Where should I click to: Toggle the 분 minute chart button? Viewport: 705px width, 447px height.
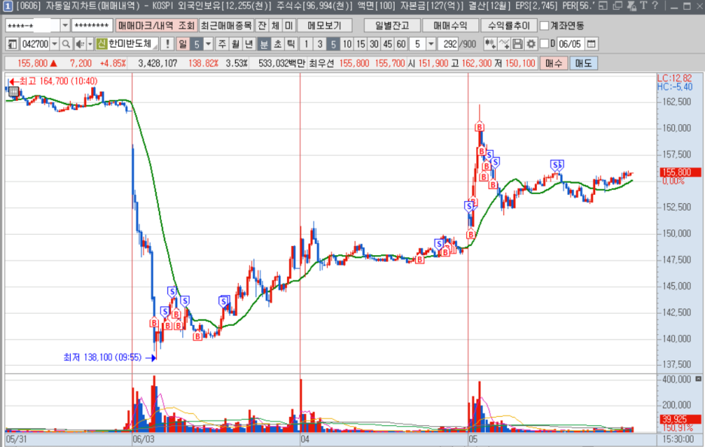click(x=264, y=44)
